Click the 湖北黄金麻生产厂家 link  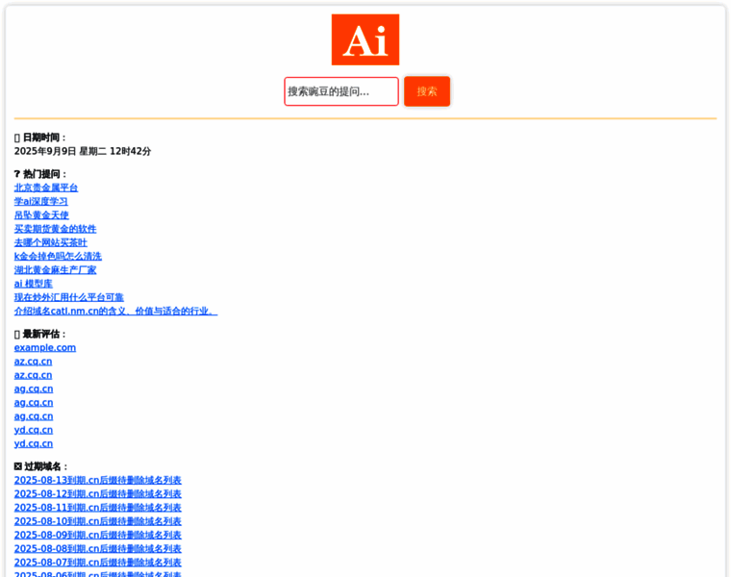[x=55, y=270]
